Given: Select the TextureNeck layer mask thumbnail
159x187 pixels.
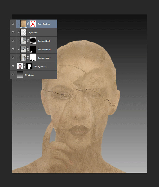Looking at the screenshot, I should click(33, 41).
